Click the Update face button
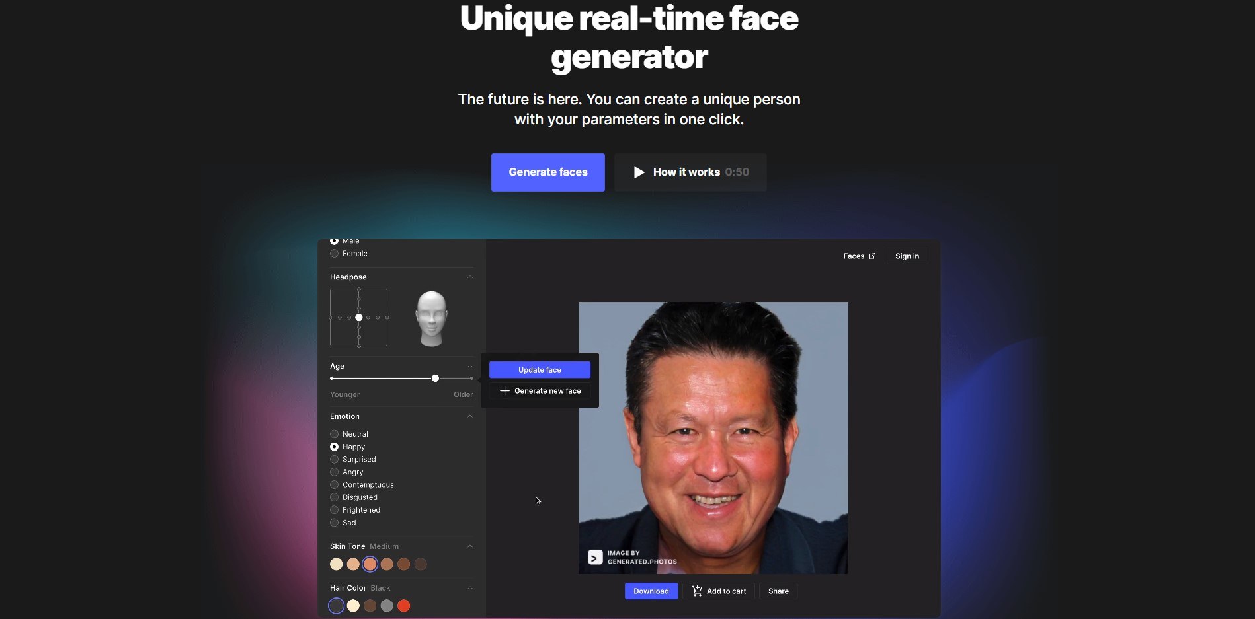This screenshot has width=1255, height=619. [x=540, y=370]
